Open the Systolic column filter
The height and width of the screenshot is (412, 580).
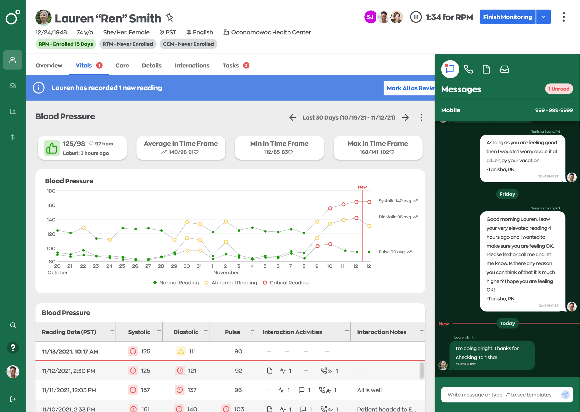pyautogui.click(x=159, y=332)
